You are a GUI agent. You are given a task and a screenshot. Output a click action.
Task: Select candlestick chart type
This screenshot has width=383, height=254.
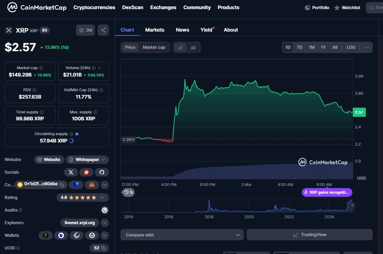(193, 48)
